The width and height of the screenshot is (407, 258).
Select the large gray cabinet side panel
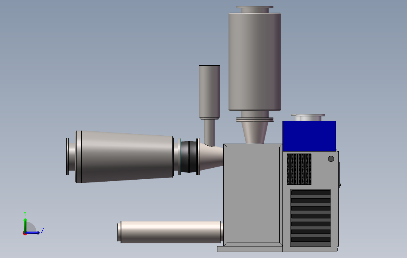point(253,195)
